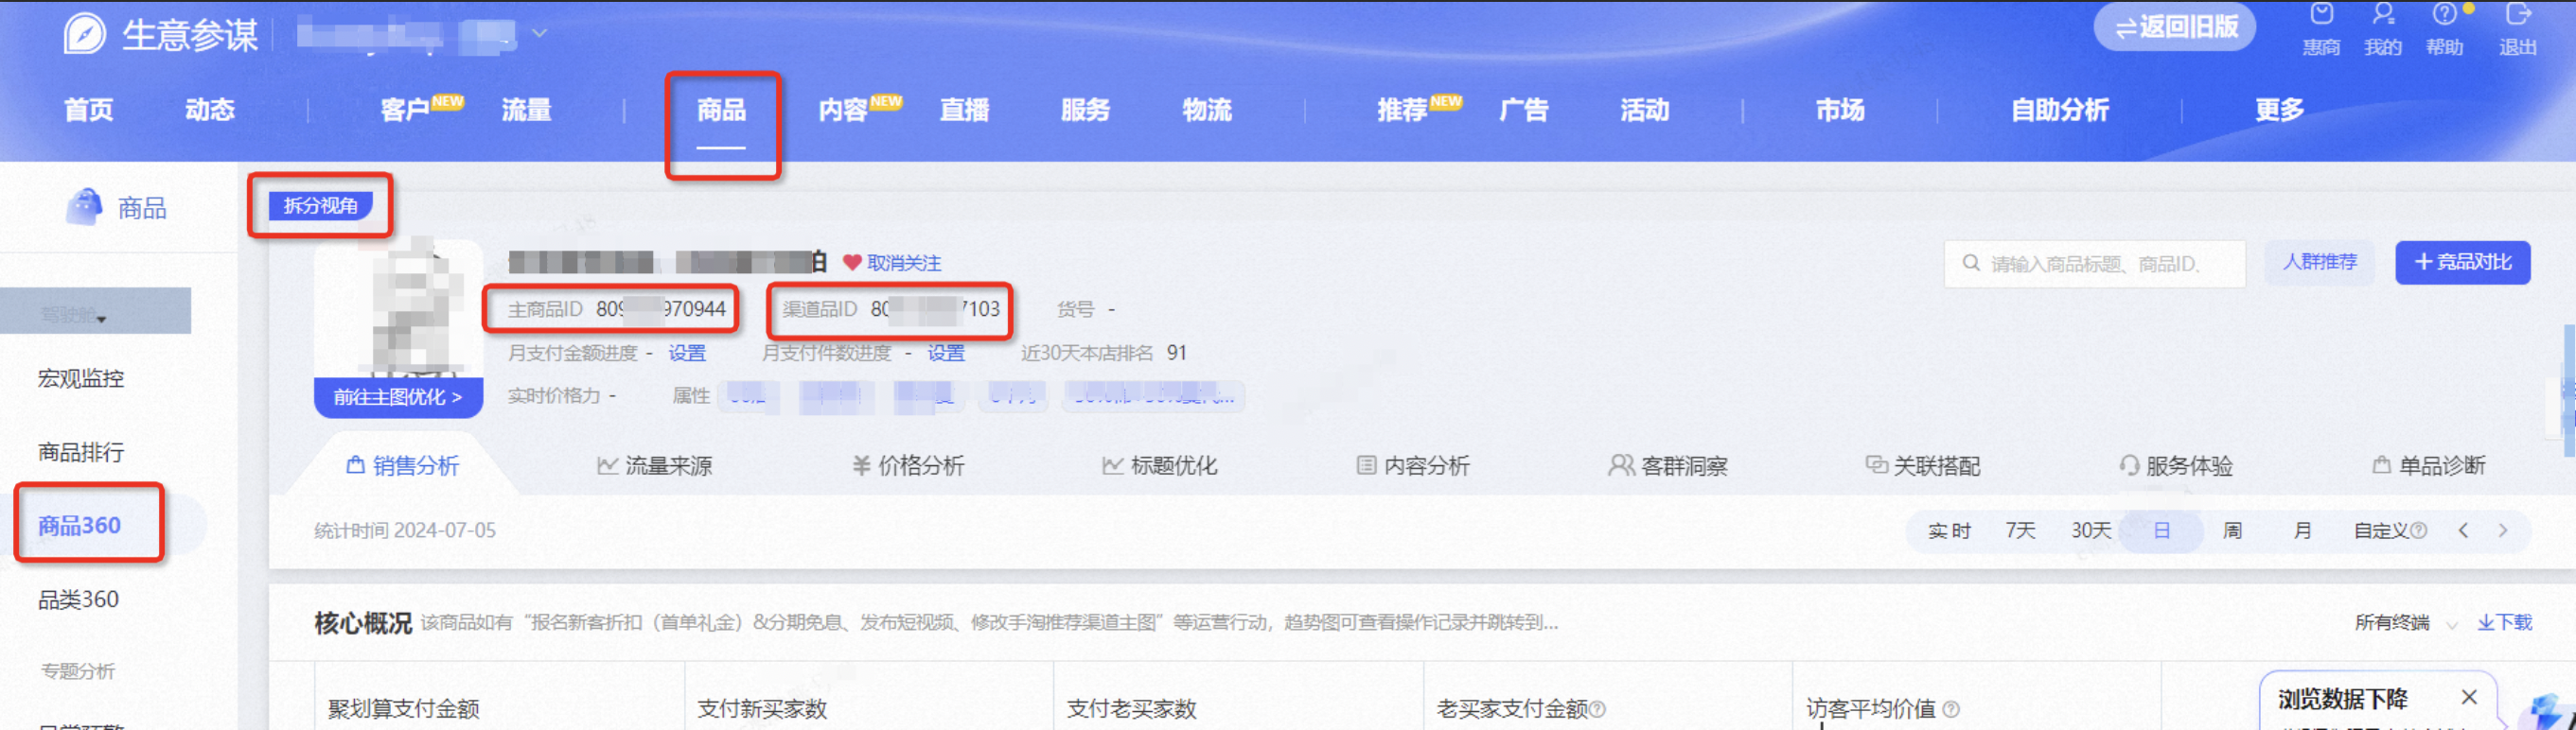This screenshot has height=730, width=2576.
Task: Select the 月 time granularity
Action: click(2302, 530)
